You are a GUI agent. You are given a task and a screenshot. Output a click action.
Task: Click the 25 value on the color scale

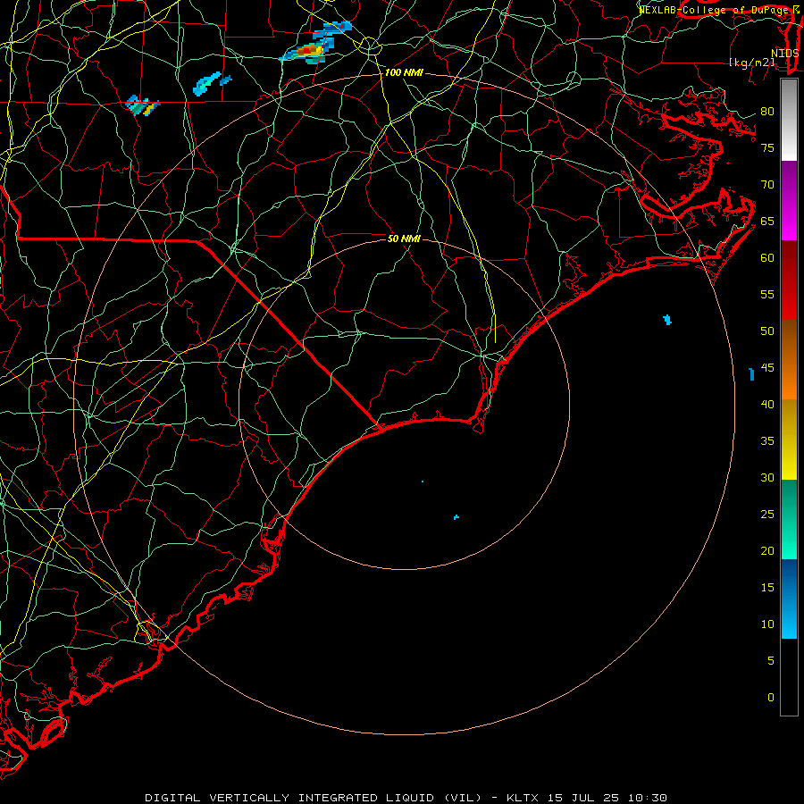tap(767, 515)
